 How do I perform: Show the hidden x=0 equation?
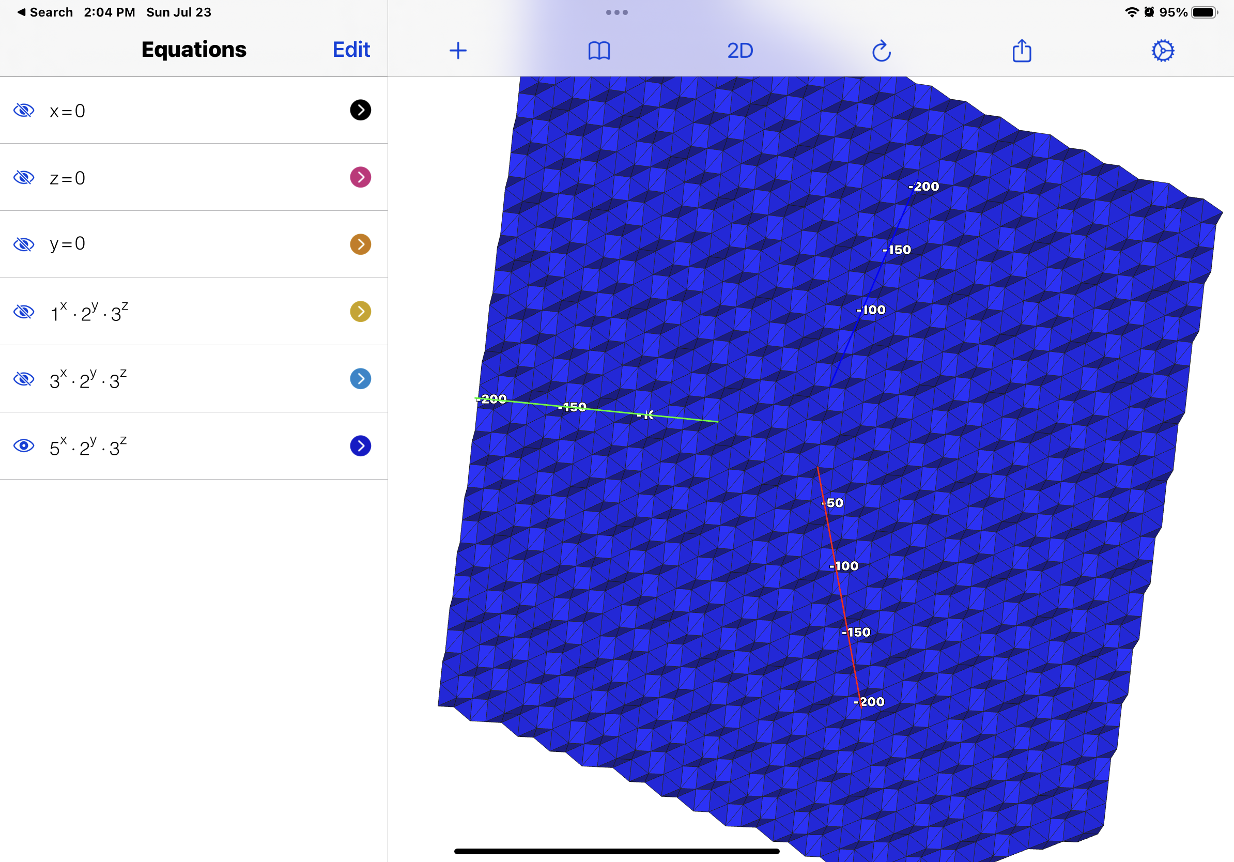24,110
